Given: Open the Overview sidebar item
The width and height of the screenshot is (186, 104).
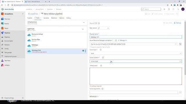Looking at the screenshot, I should tap(7, 19).
